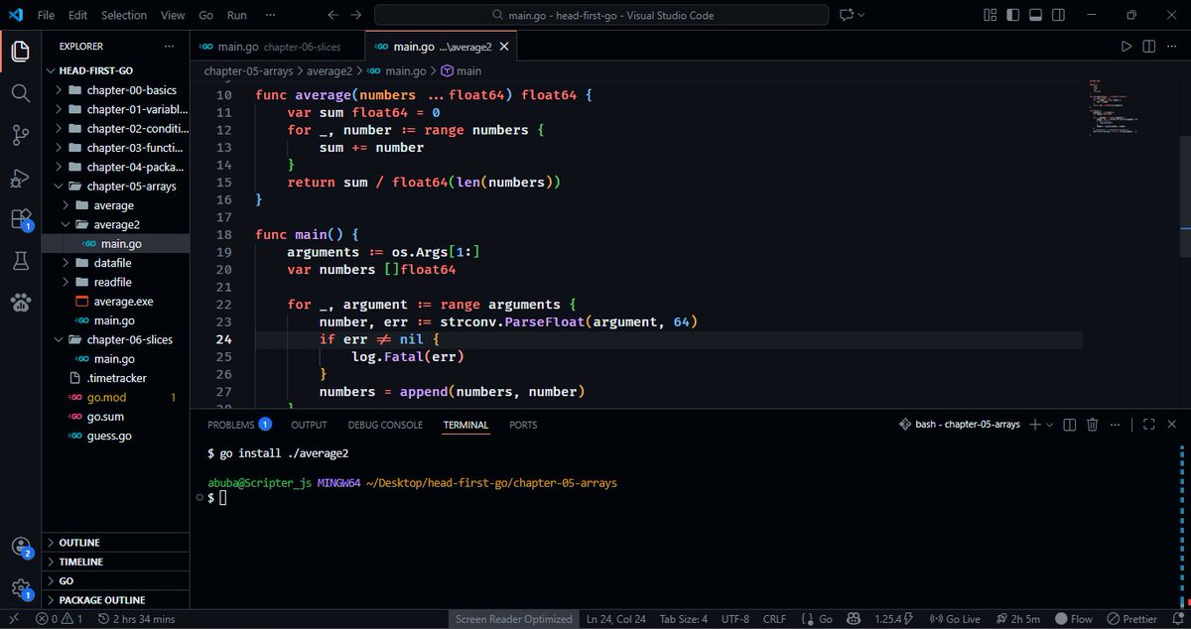Open the Extensions view
The width and height of the screenshot is (1191, 629).
click(21, 220)
